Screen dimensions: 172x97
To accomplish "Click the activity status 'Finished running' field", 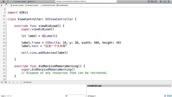I will [x=86, y=1].
